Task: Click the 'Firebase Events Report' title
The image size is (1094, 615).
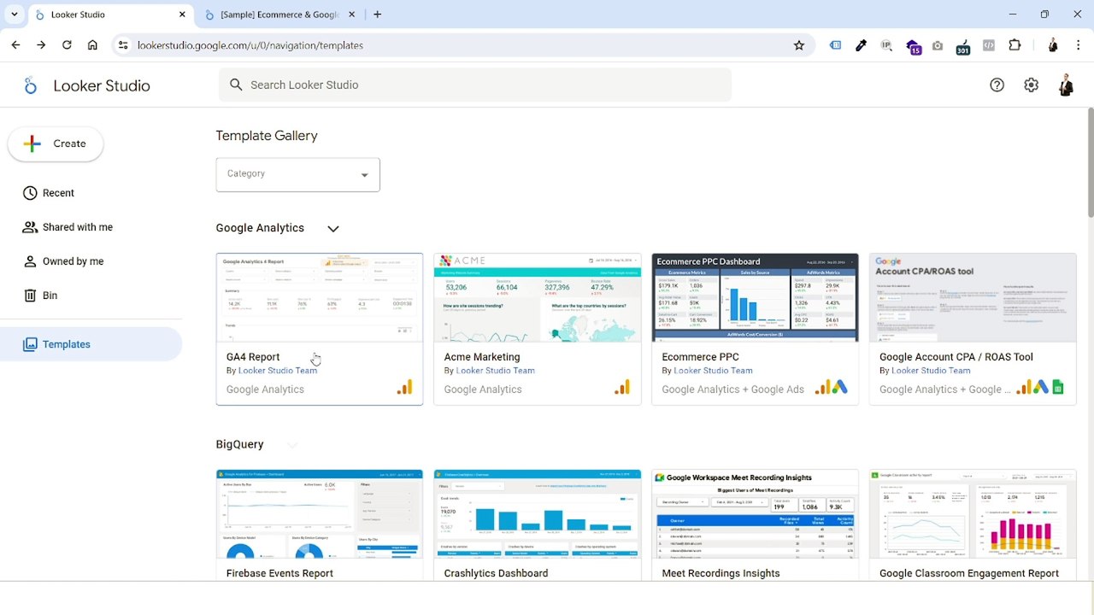Action: coord(279,573)
